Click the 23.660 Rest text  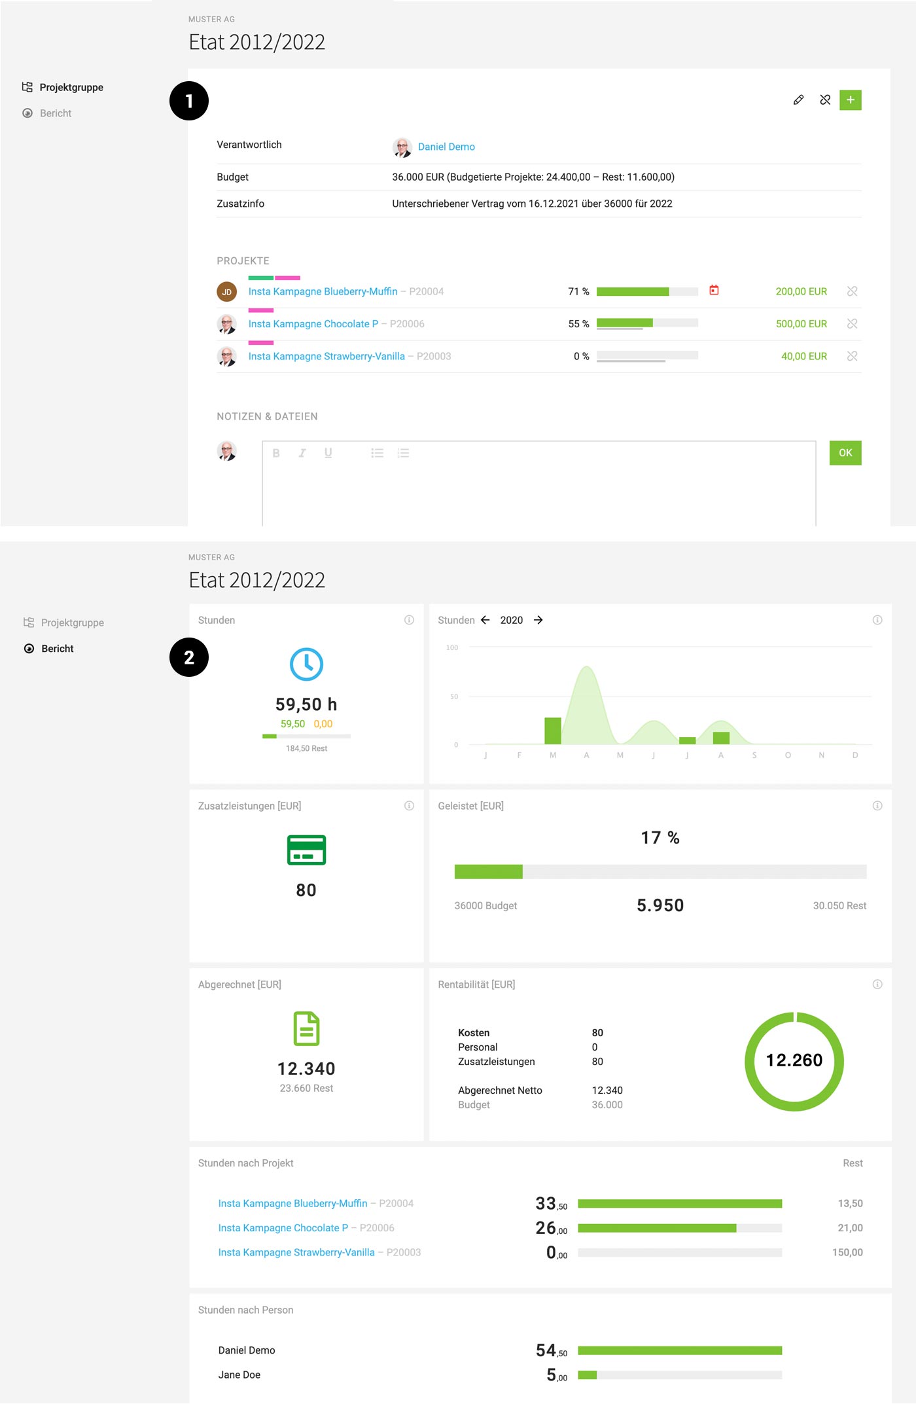[x=306, y=1088]
